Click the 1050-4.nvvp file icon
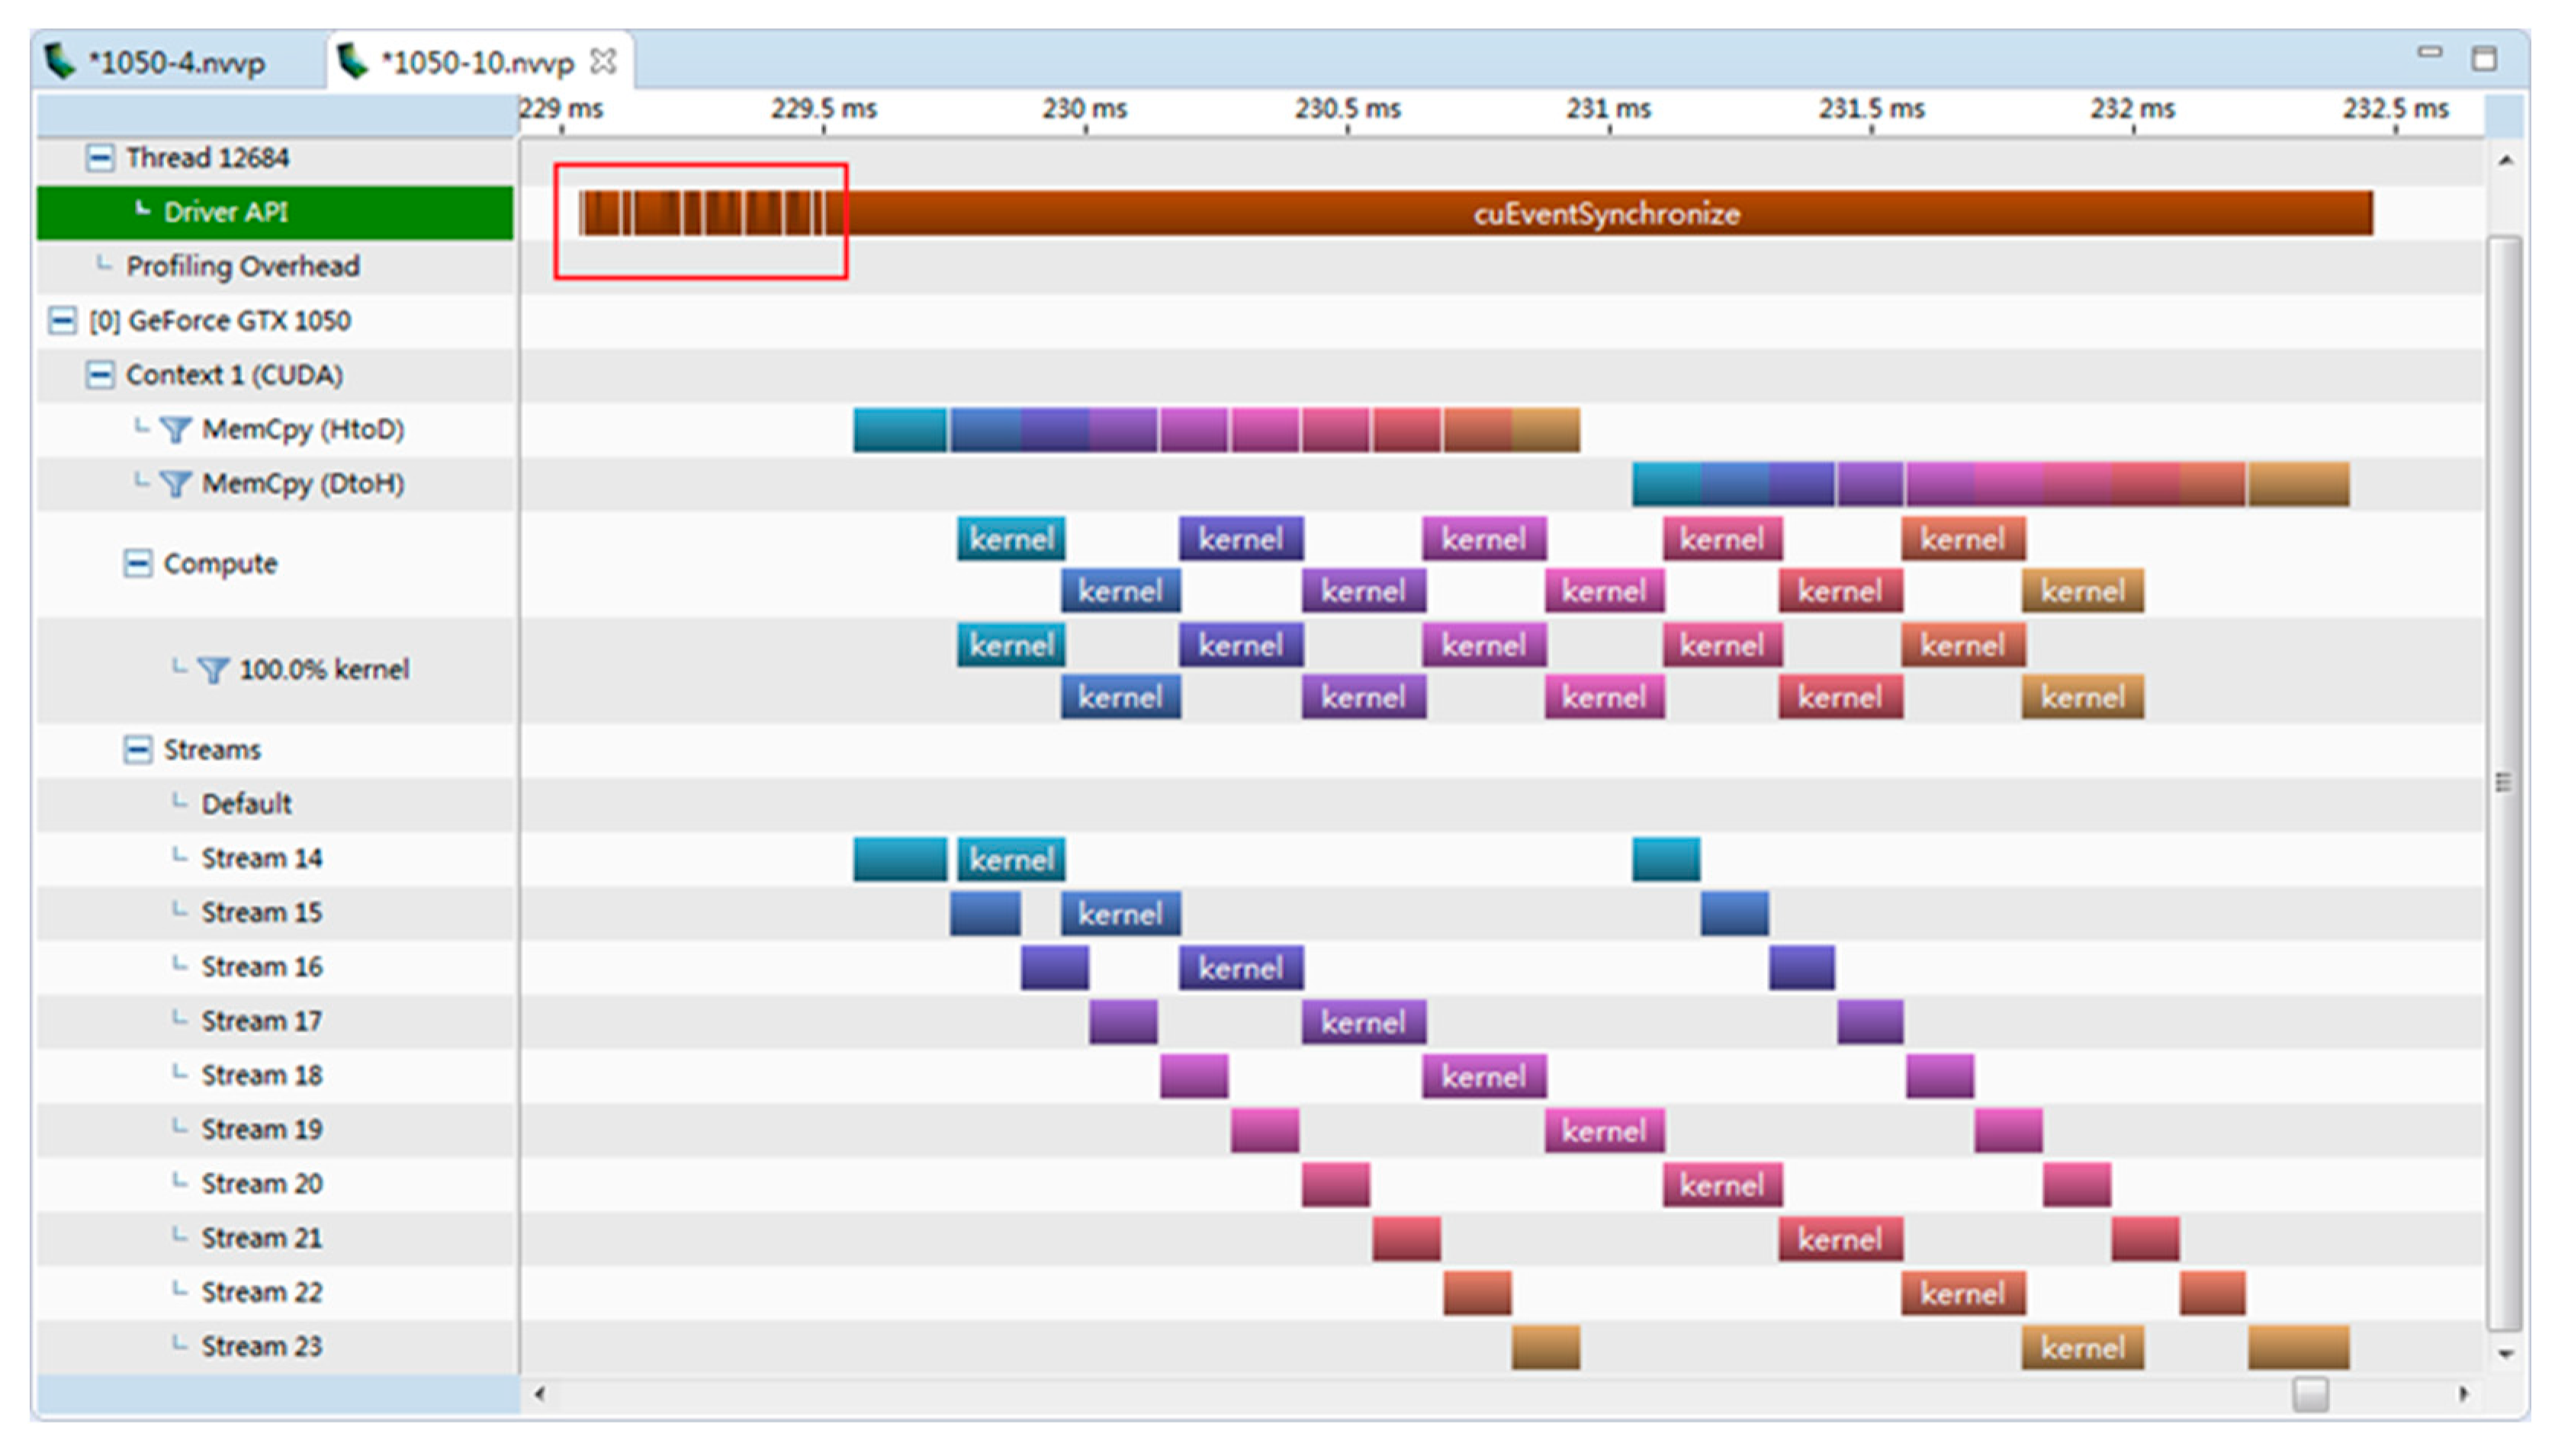Viewport: 2555px width, 1456px height. click(60, 61)
